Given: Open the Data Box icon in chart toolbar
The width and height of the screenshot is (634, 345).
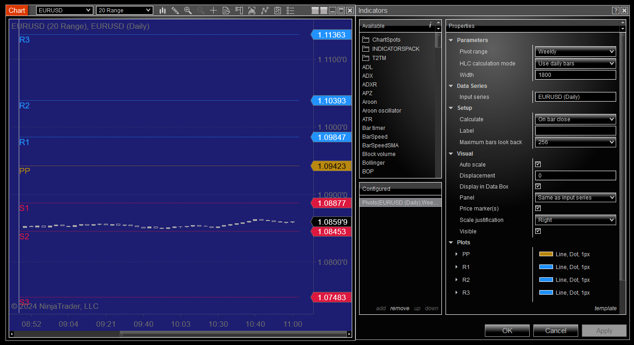Looking at the screenshot, I should pos(226,10).
